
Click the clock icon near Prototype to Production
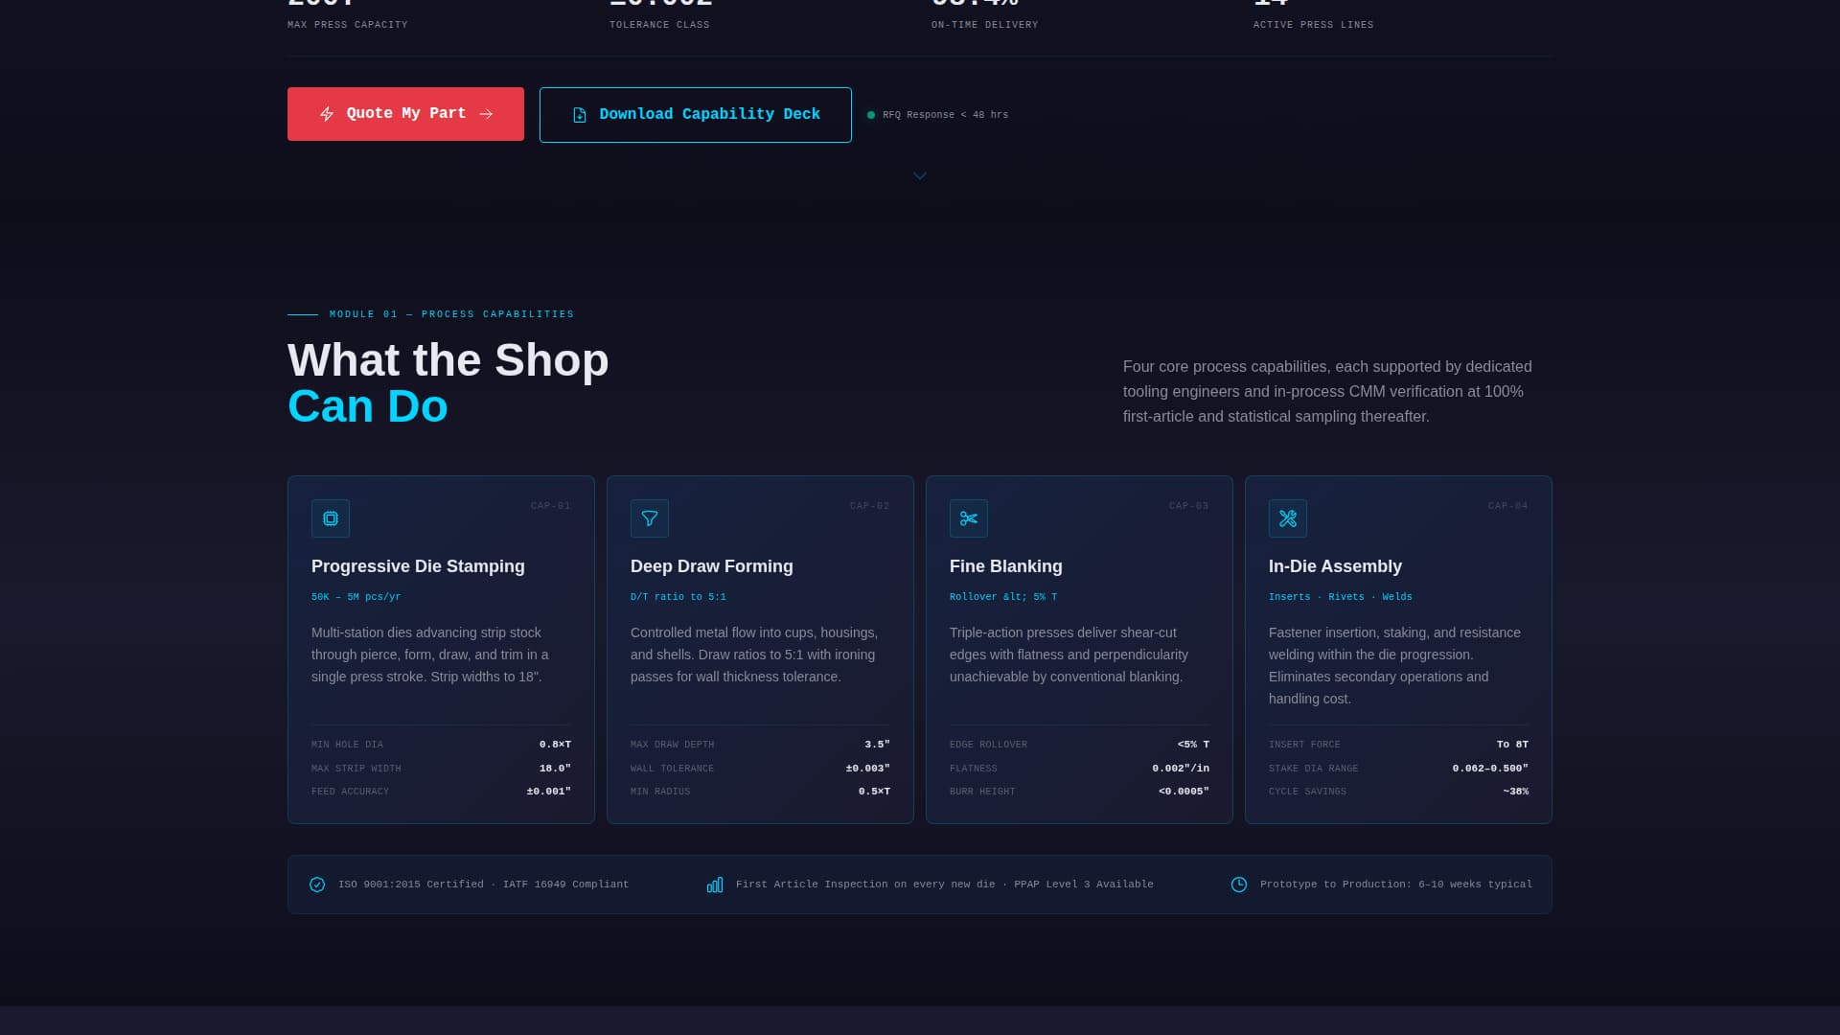1239,885
